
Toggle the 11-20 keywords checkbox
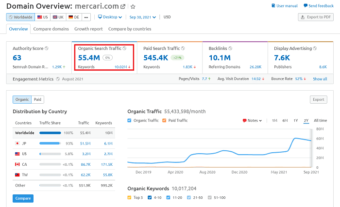tap(168, 197)
